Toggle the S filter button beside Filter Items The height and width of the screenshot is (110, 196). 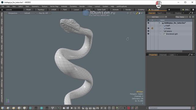(x=190, y=17)
